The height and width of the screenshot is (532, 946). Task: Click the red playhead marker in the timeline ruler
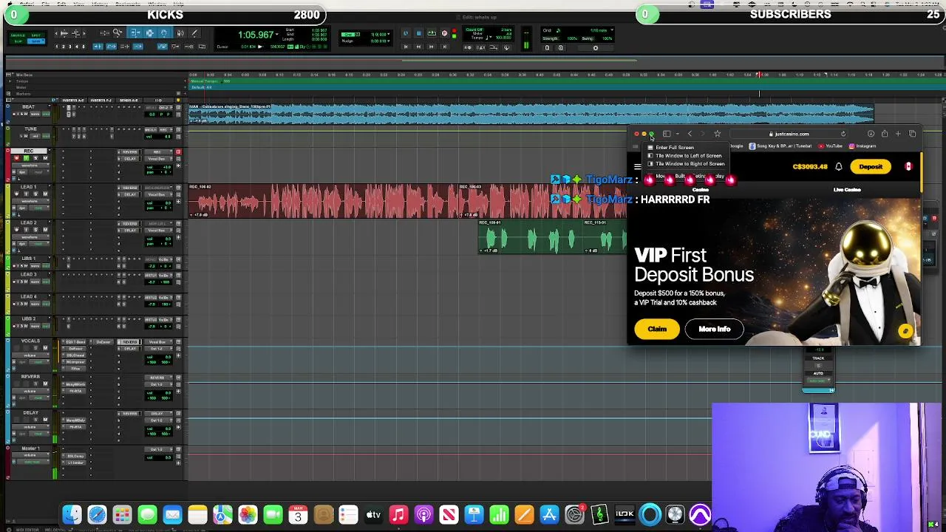tap(758, 75)
